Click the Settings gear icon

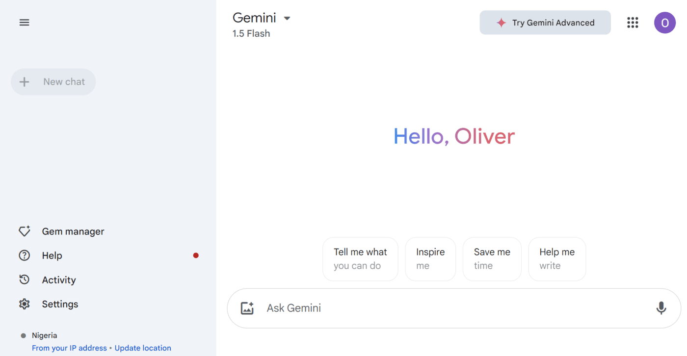pyautogui.click(x=24, y=304)
